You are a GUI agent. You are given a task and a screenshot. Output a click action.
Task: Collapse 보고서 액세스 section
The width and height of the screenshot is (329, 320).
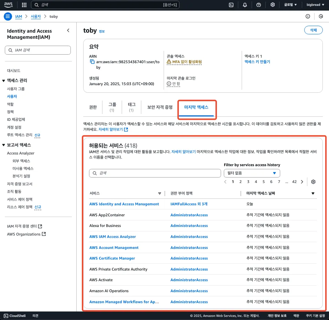point(3,145)
